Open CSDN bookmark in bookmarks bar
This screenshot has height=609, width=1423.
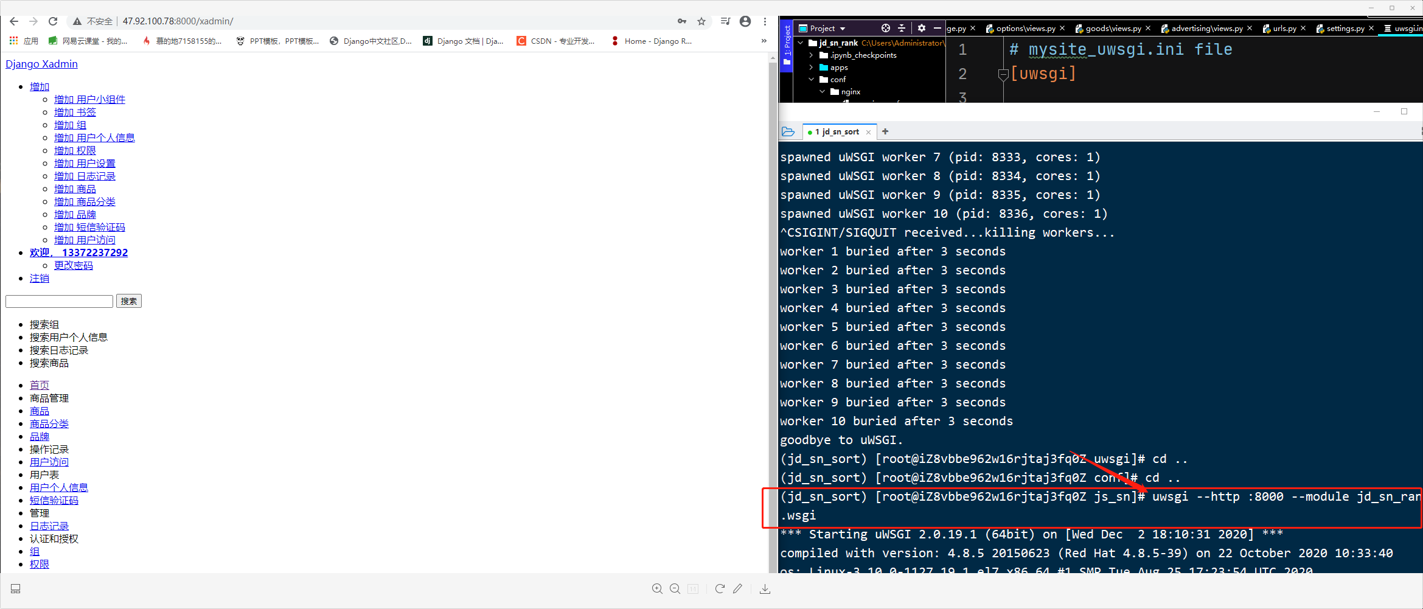(x=555, y=41)
